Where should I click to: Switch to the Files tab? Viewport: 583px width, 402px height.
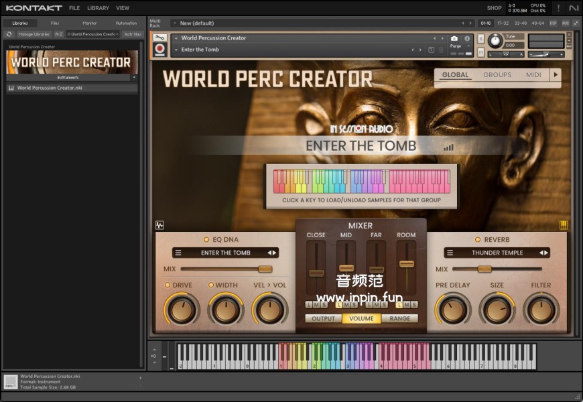(x=55, y=23)
